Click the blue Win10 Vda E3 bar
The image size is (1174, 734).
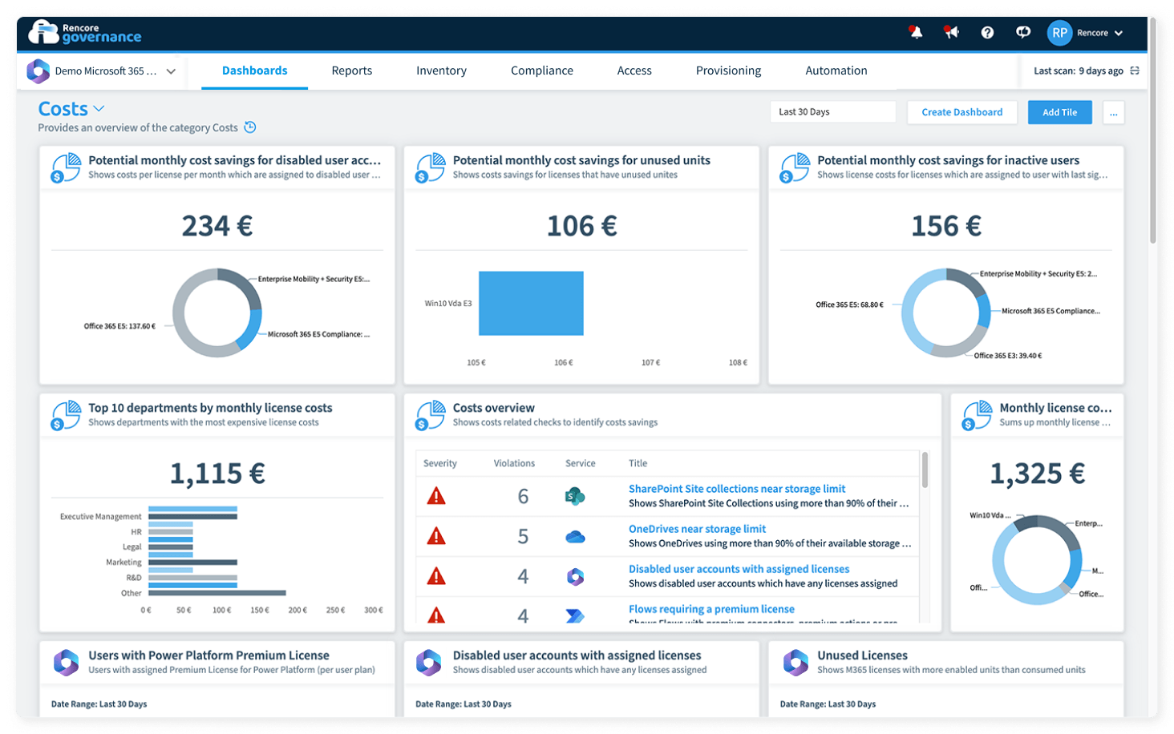531,303
